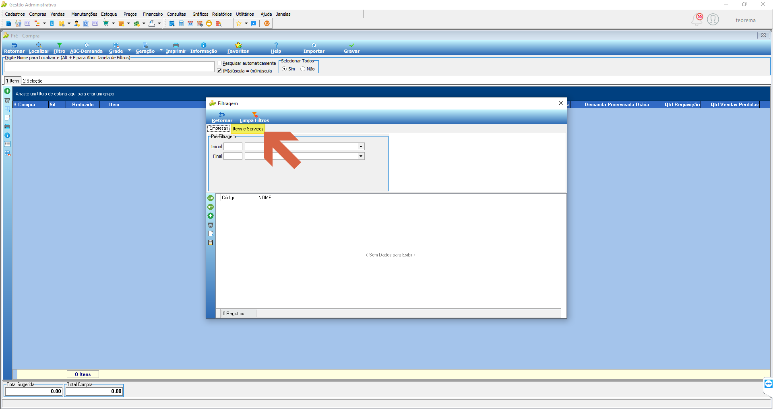Click the table layout icon in Pré-Compra sidebar
The width and height of the screenshot is (773, 409).
click(x=7, y=144)
